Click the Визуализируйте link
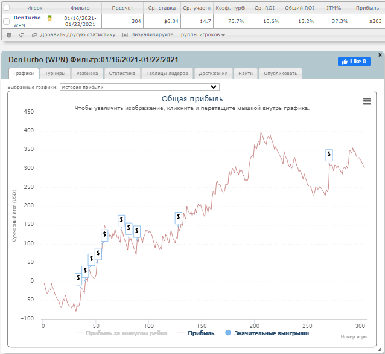This screenshot has width=385, height=354. point(152,34)
